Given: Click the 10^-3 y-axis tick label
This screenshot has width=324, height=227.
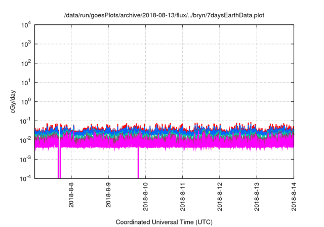Looking at the screenshot, I should pos(26,160).
